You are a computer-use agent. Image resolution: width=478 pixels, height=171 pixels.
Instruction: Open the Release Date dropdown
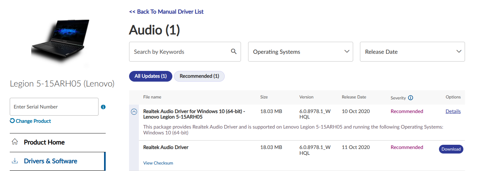tap(412, 52)
